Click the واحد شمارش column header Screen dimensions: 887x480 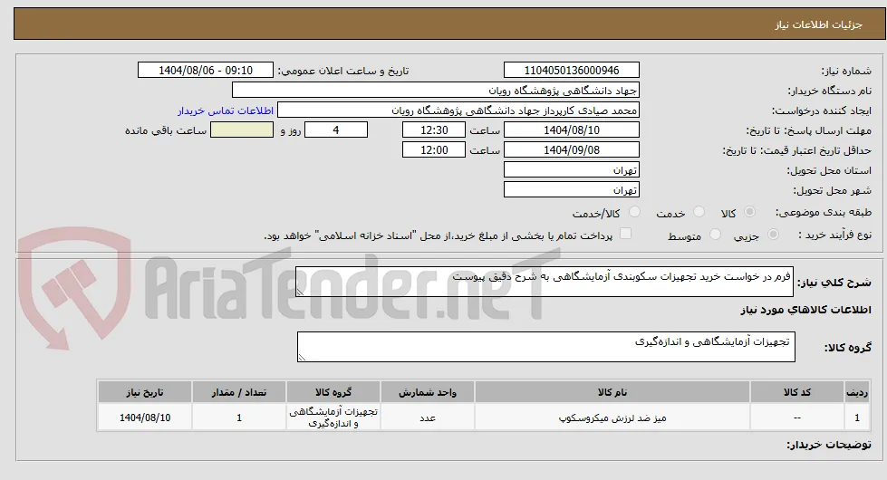(428, 392)
